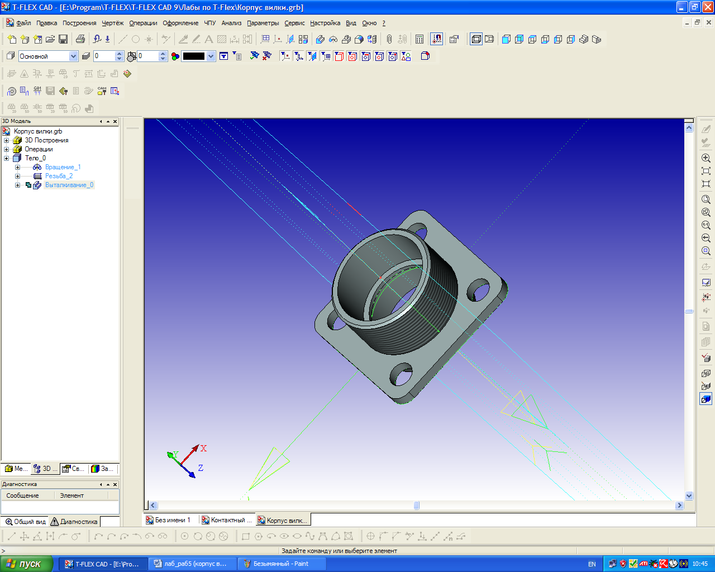Click the Undo arrow toolbar icon

[x=97, y=39]
